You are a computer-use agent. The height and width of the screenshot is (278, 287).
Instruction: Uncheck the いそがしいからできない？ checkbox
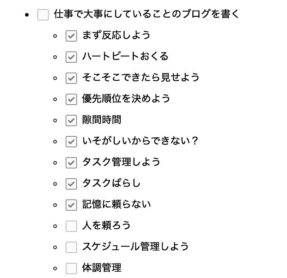pos(71,141)
